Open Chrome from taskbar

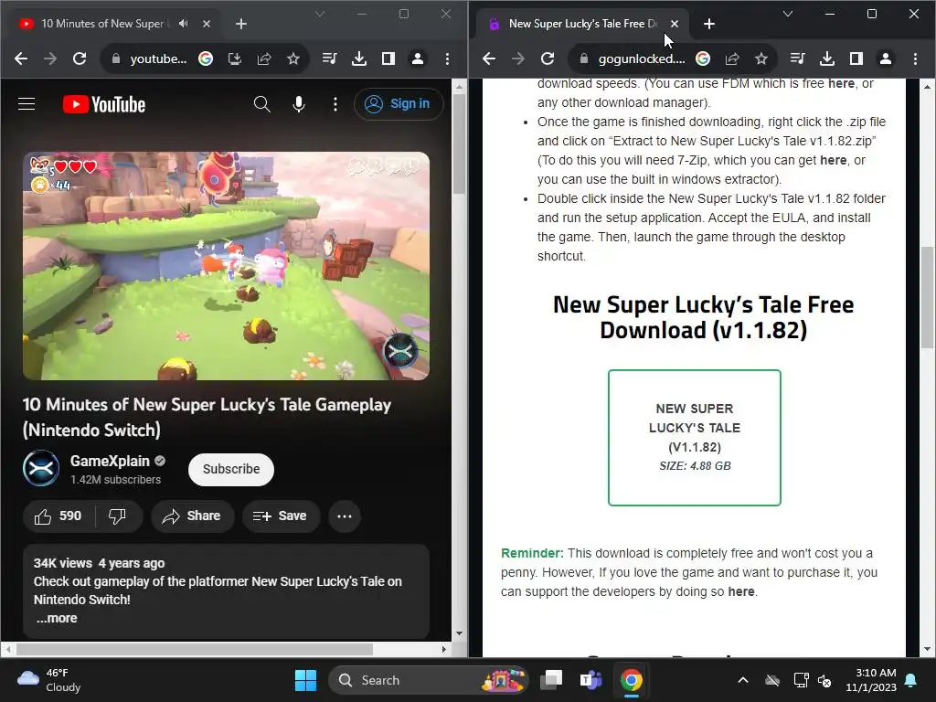(x=631, y=680)
